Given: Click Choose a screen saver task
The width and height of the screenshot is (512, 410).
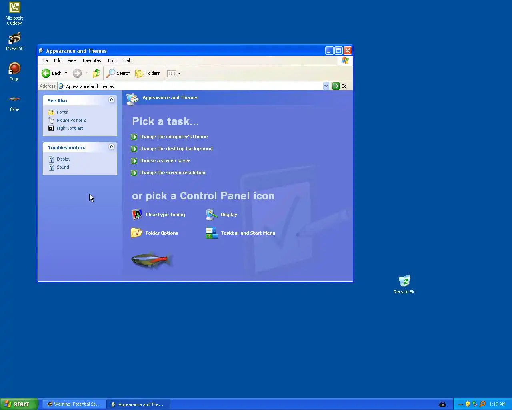Looking at the screenshot, I should tap(161, 161).
